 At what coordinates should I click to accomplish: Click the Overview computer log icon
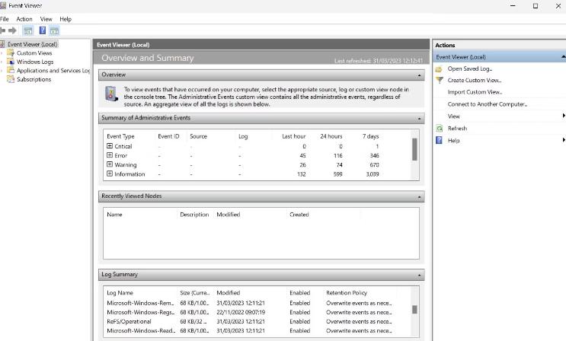[111, 94]
